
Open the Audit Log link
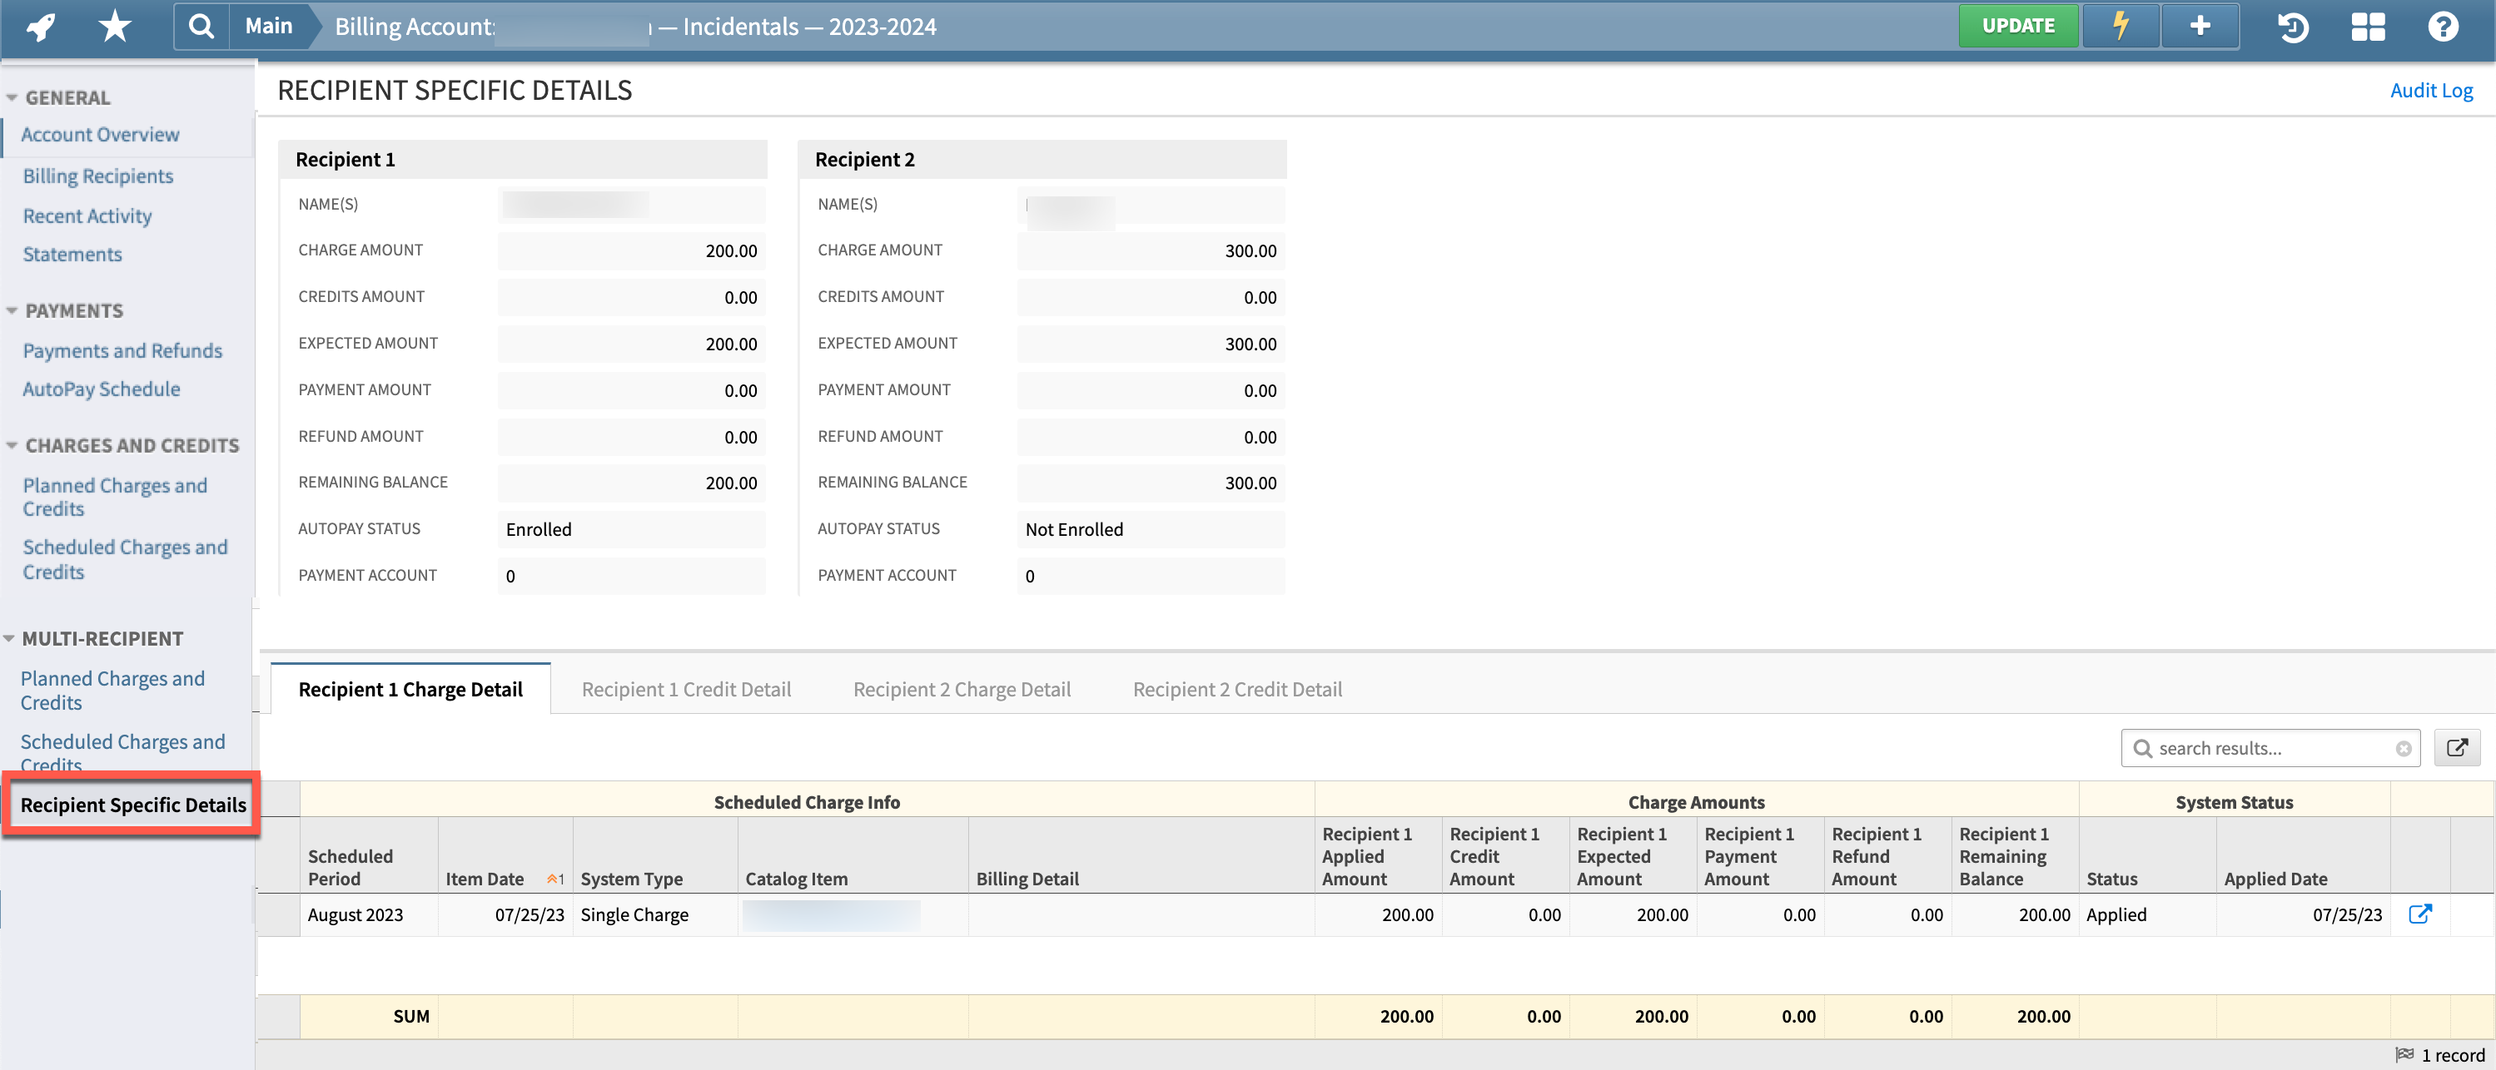[x=2431, y=89]
